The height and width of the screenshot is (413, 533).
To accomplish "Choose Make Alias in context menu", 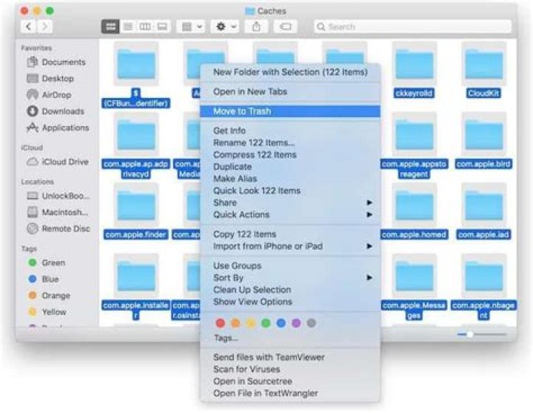I will pyautogui.click(x=290, y=179).
